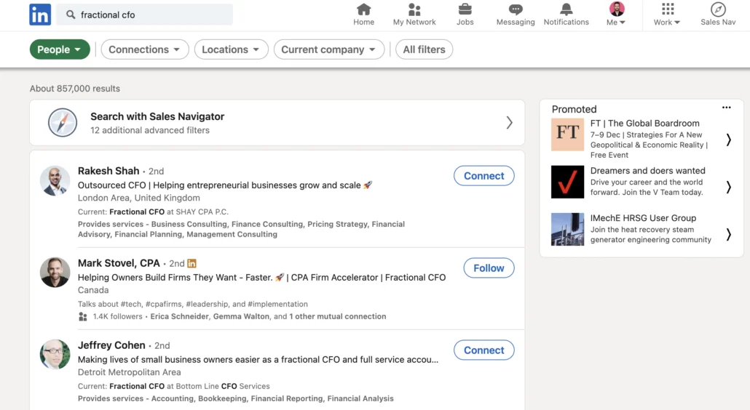Image resolution: width=750 pixels, height=410 pixels.
Task: Click the LinkedIn logo
Action: coord(40,15)
